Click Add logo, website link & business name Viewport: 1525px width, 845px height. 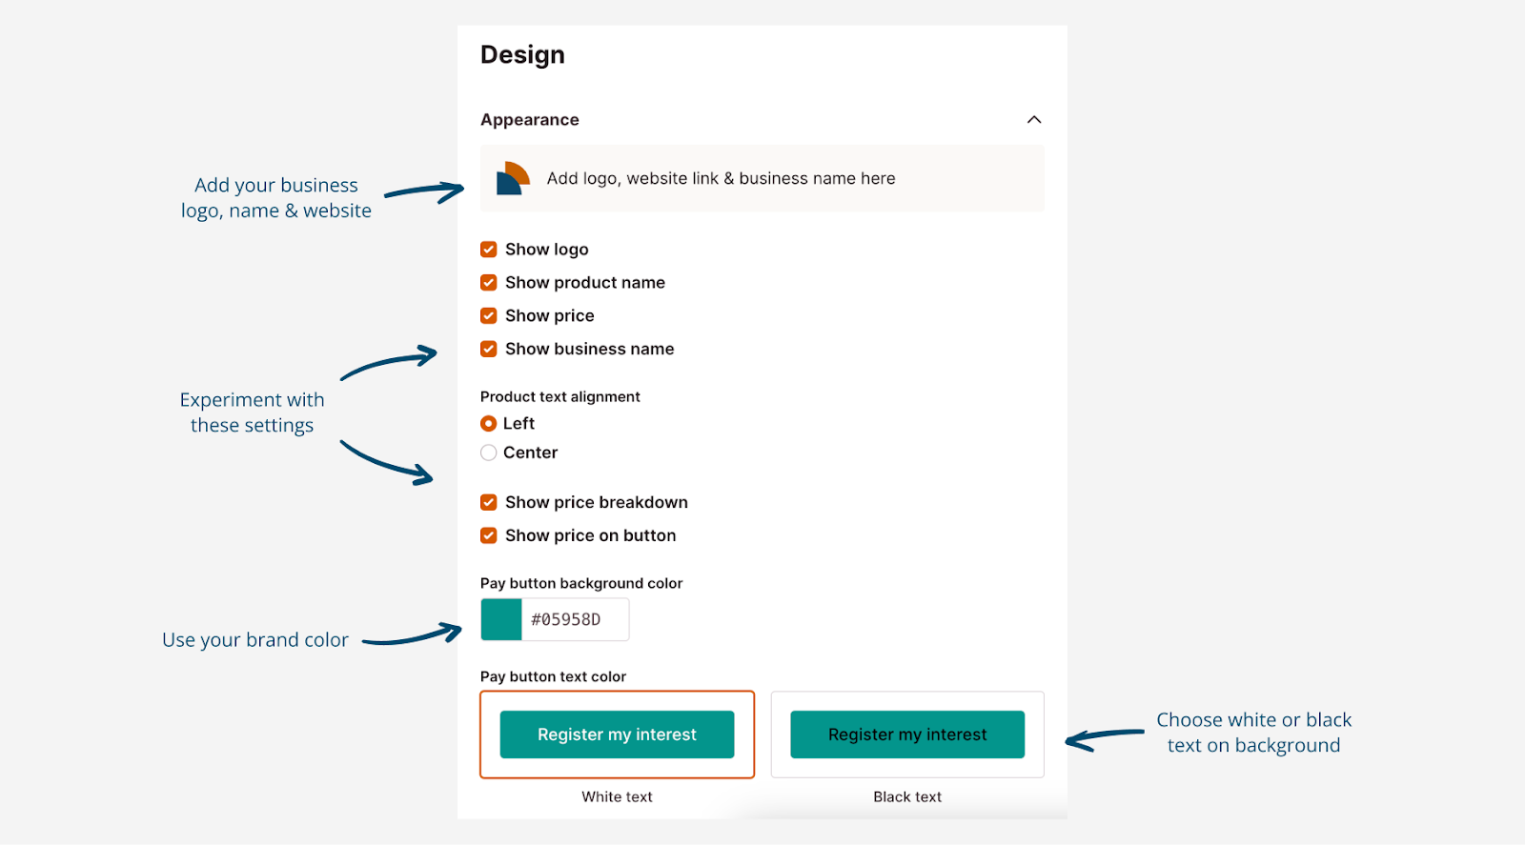721,179
